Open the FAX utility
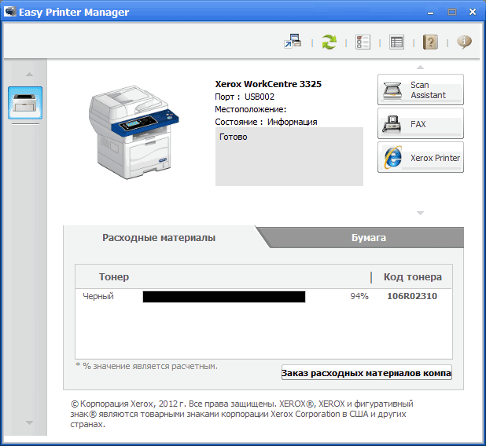Image resolution: width=486 pixels, height=446 pixels. 421,123
